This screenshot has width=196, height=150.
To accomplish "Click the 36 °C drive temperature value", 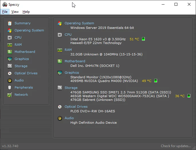I will [x=180, y=96].
